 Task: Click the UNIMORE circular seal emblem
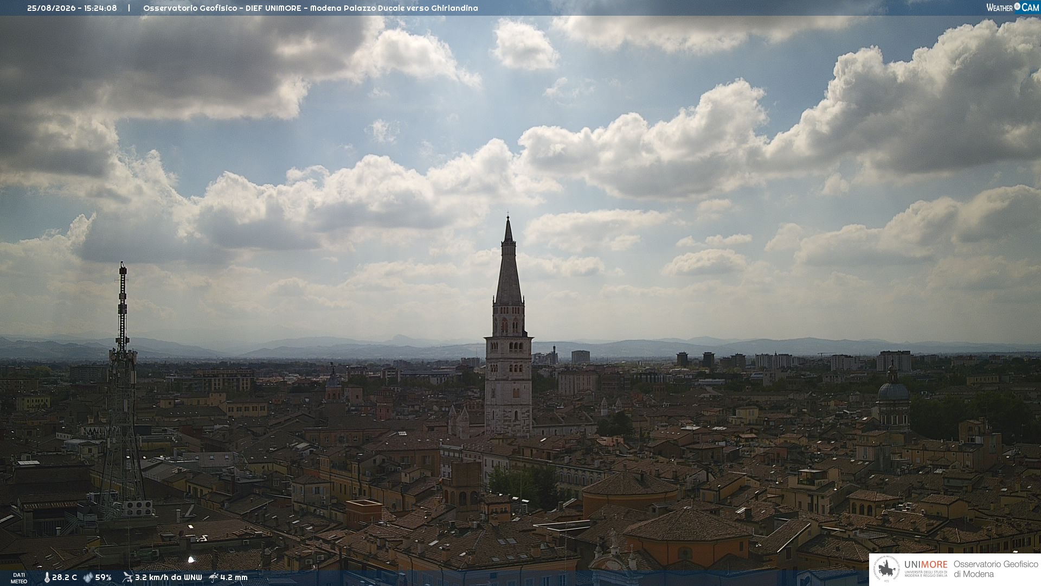point(887,569)
